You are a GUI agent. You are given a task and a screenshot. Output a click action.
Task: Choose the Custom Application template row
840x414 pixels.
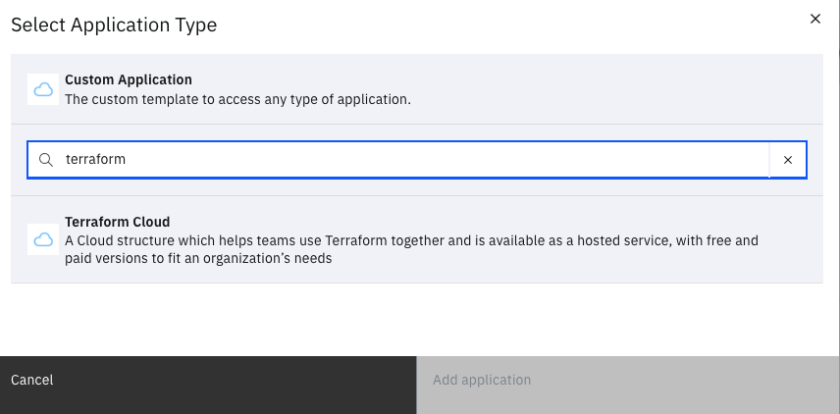click(417, 89)
